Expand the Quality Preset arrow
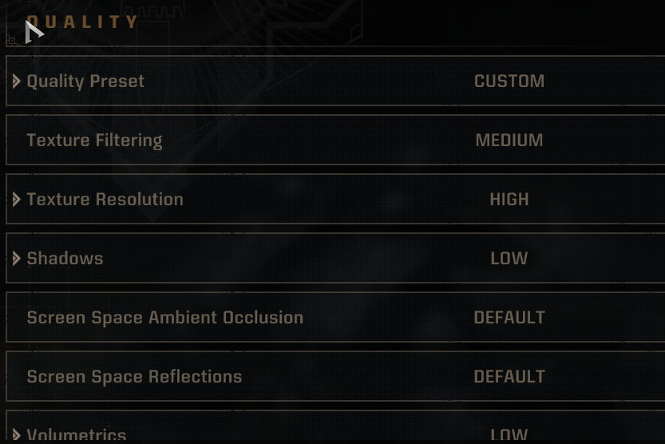 [17, 81]
